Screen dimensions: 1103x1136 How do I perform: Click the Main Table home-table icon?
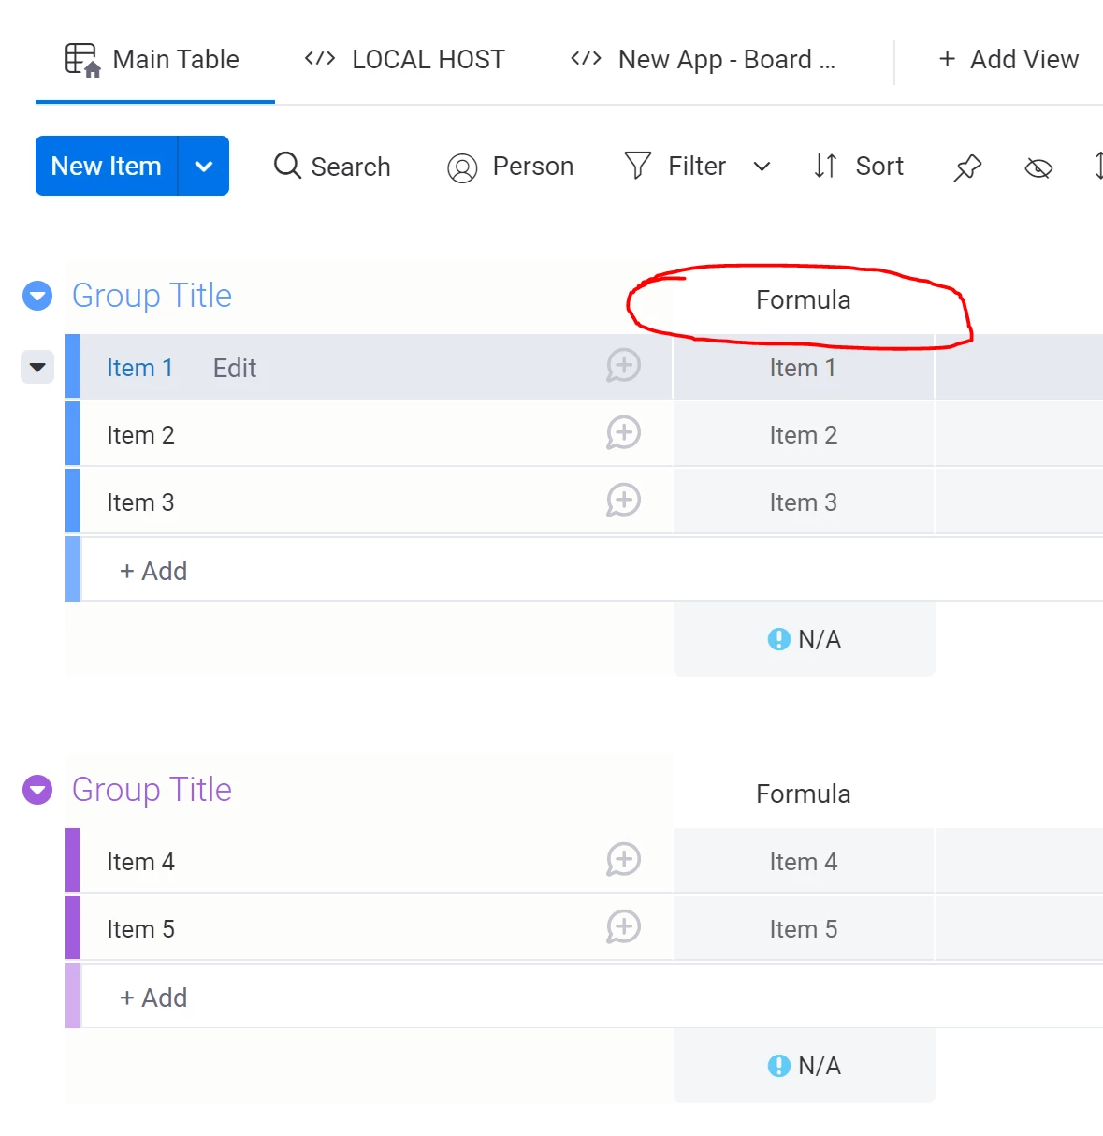[82, 60]
